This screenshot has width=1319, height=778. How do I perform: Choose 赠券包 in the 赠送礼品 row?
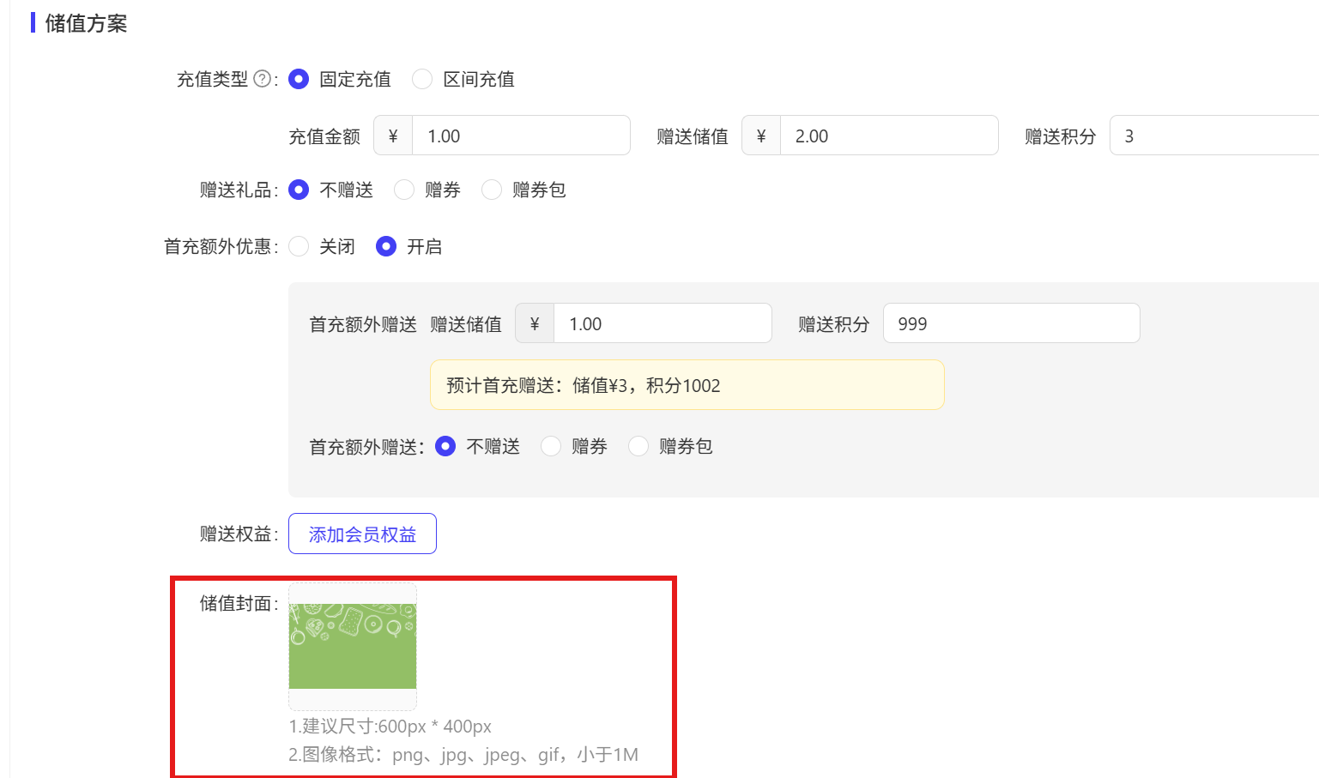pyautogui.click(x=492, y=190)
